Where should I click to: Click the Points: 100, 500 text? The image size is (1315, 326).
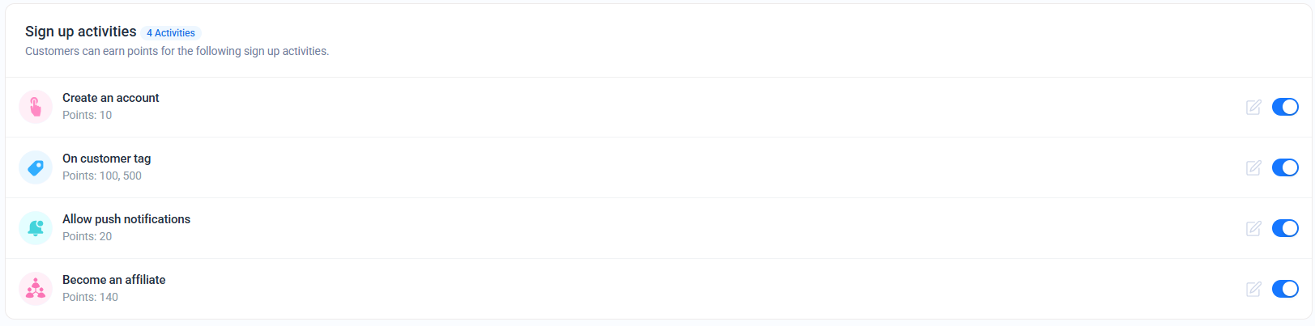pyautogui.click(x=102, y=176)
